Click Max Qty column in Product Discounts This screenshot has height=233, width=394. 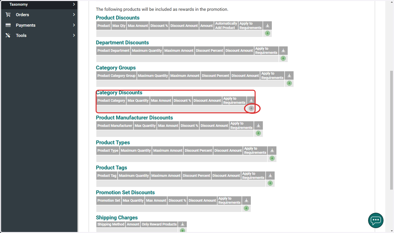coord(119,26)
